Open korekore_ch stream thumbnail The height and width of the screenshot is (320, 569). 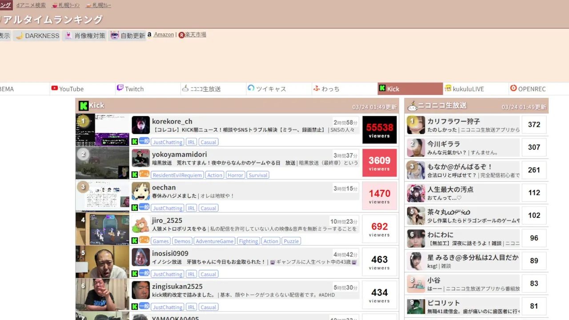pyautogui.click(x=102, y=130)
